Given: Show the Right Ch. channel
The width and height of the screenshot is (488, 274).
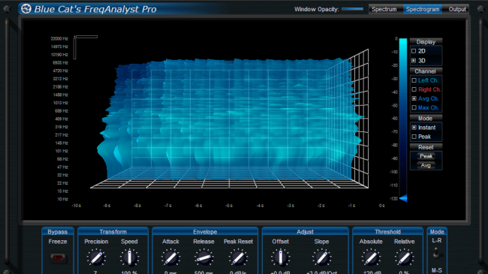Looking at the screenshot, I should (414, 89).
